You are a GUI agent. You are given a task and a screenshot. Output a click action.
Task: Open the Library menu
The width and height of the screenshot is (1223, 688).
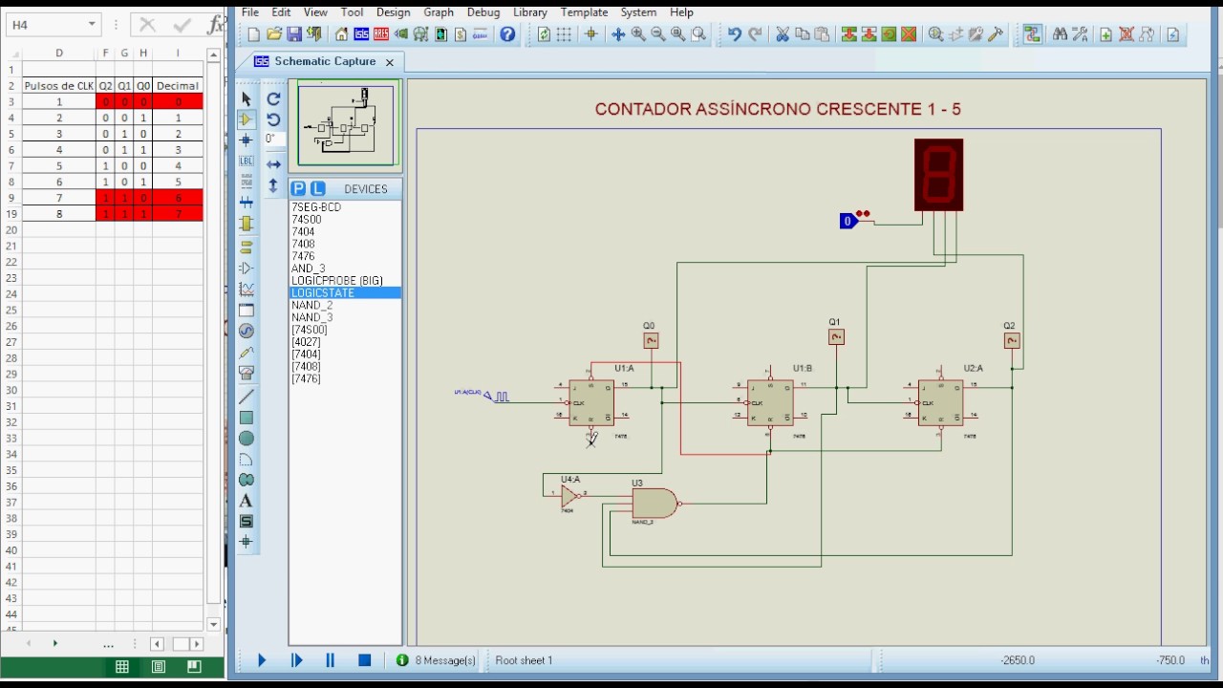pyautogui.click(x=530, y=12)
